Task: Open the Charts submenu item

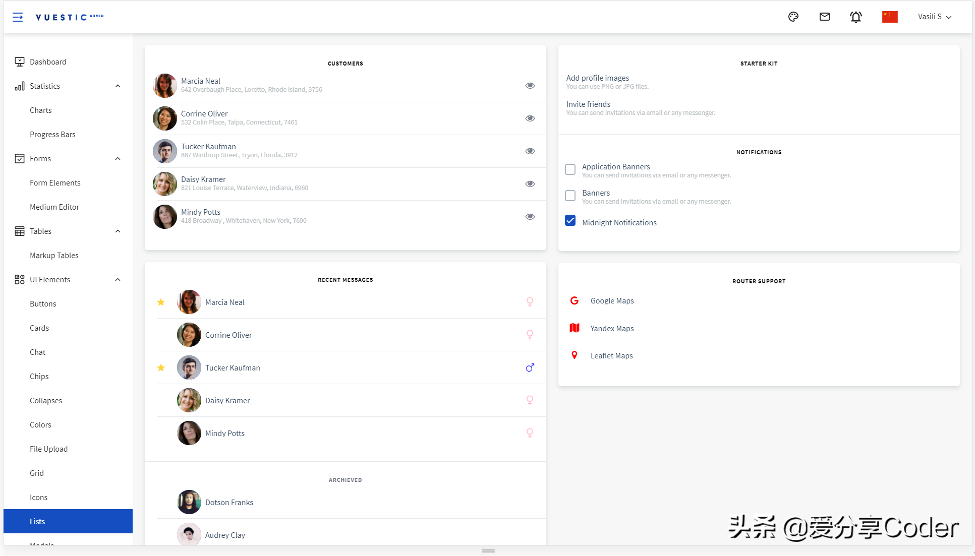Action: [41, 110]
